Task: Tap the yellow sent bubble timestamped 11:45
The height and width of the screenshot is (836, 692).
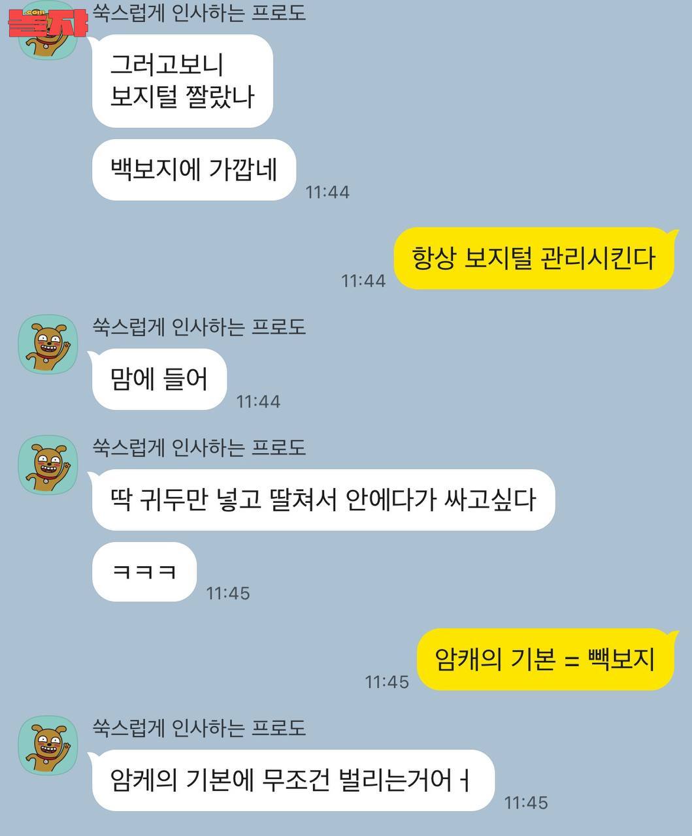Action: pyautogui.click(x=545, y=659)
